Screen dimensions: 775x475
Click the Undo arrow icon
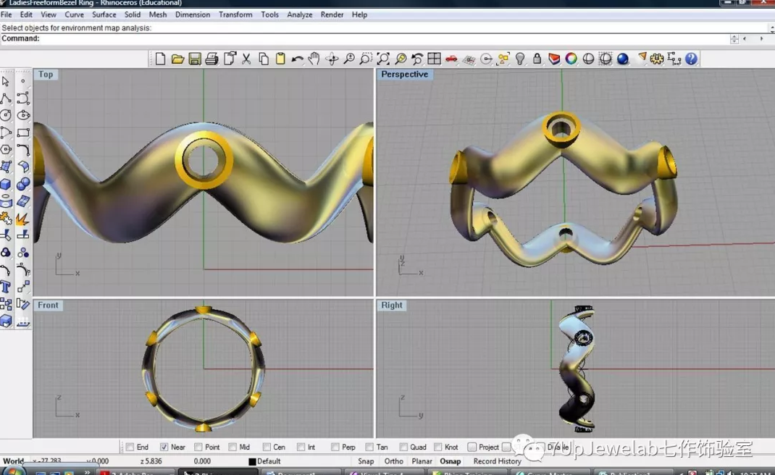tap(297, 59)
